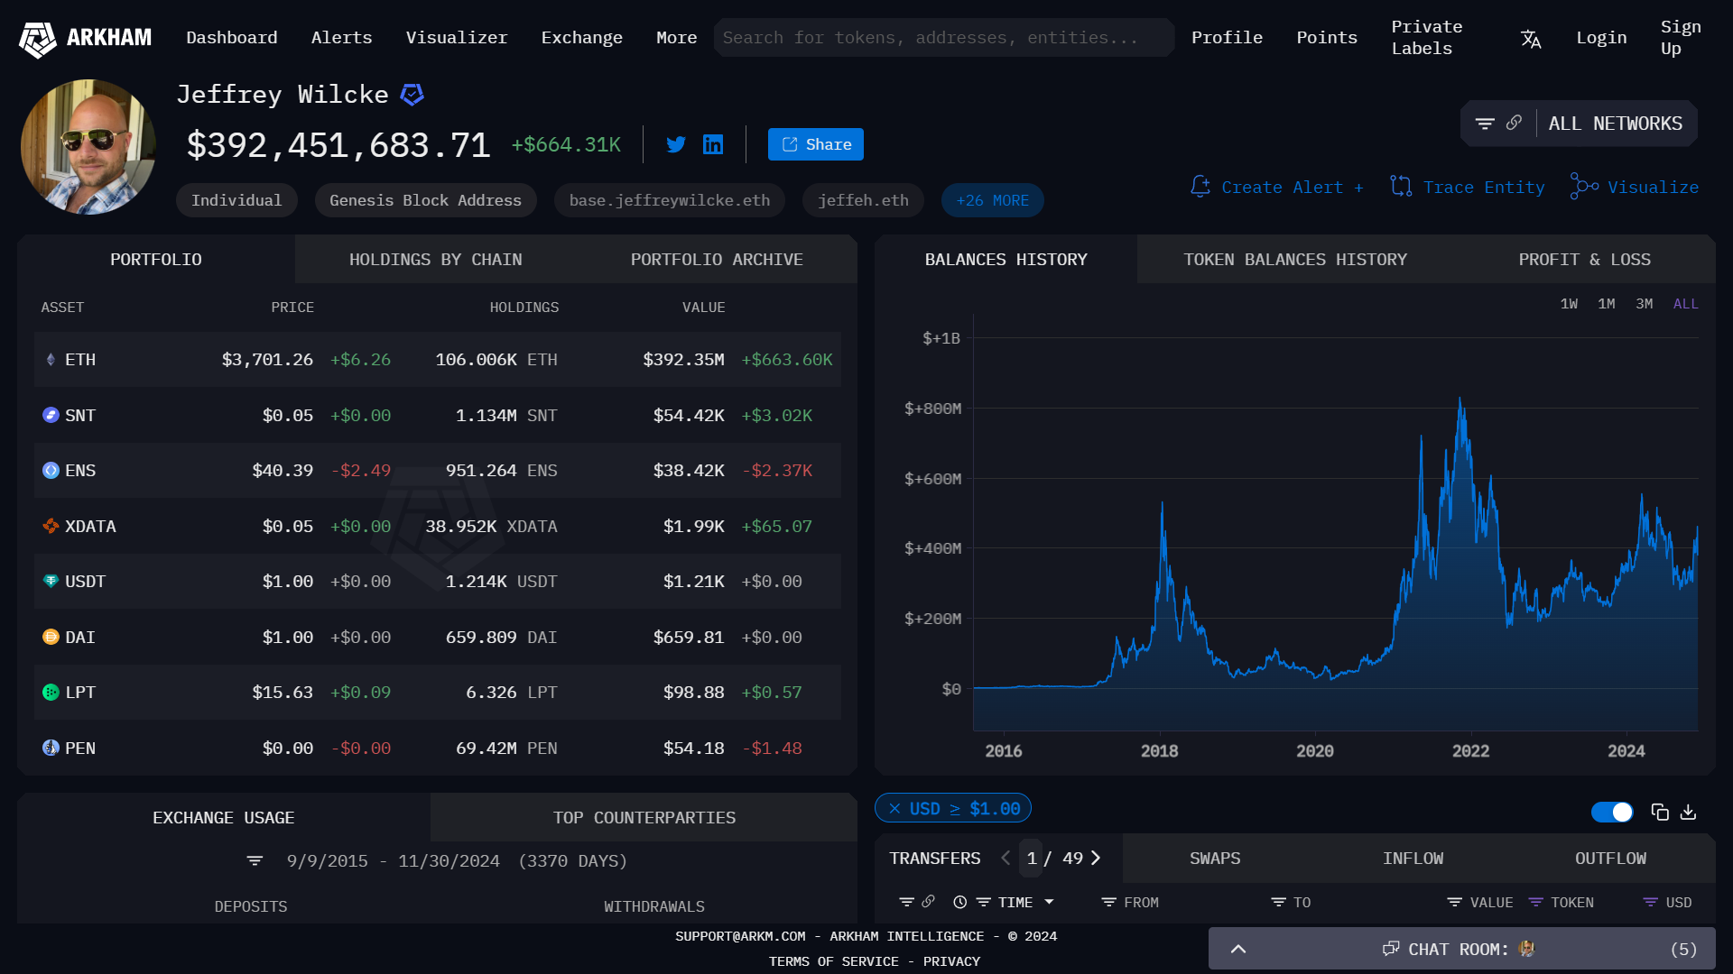Screen dimensions: 1733x974
Task: Open the More menu
Action: click(676, 38)
